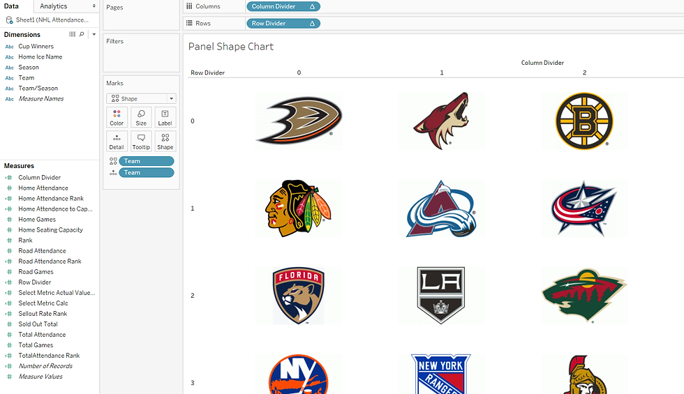The height and width of the screenshot is (394, 684).
Task: Click the Florida Panthers logo mark
Action: [299, 296]
